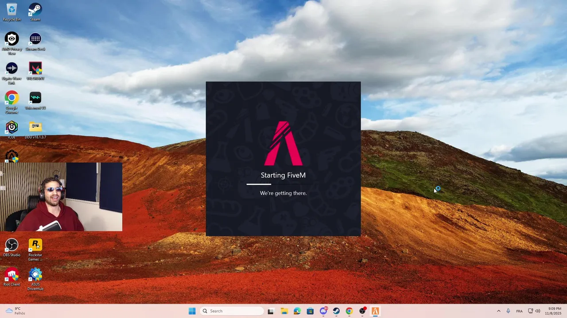Click the FiveM logo in splash window
Image resolution: width=567 pixels, height=318 pixels.
pos(283,144)
